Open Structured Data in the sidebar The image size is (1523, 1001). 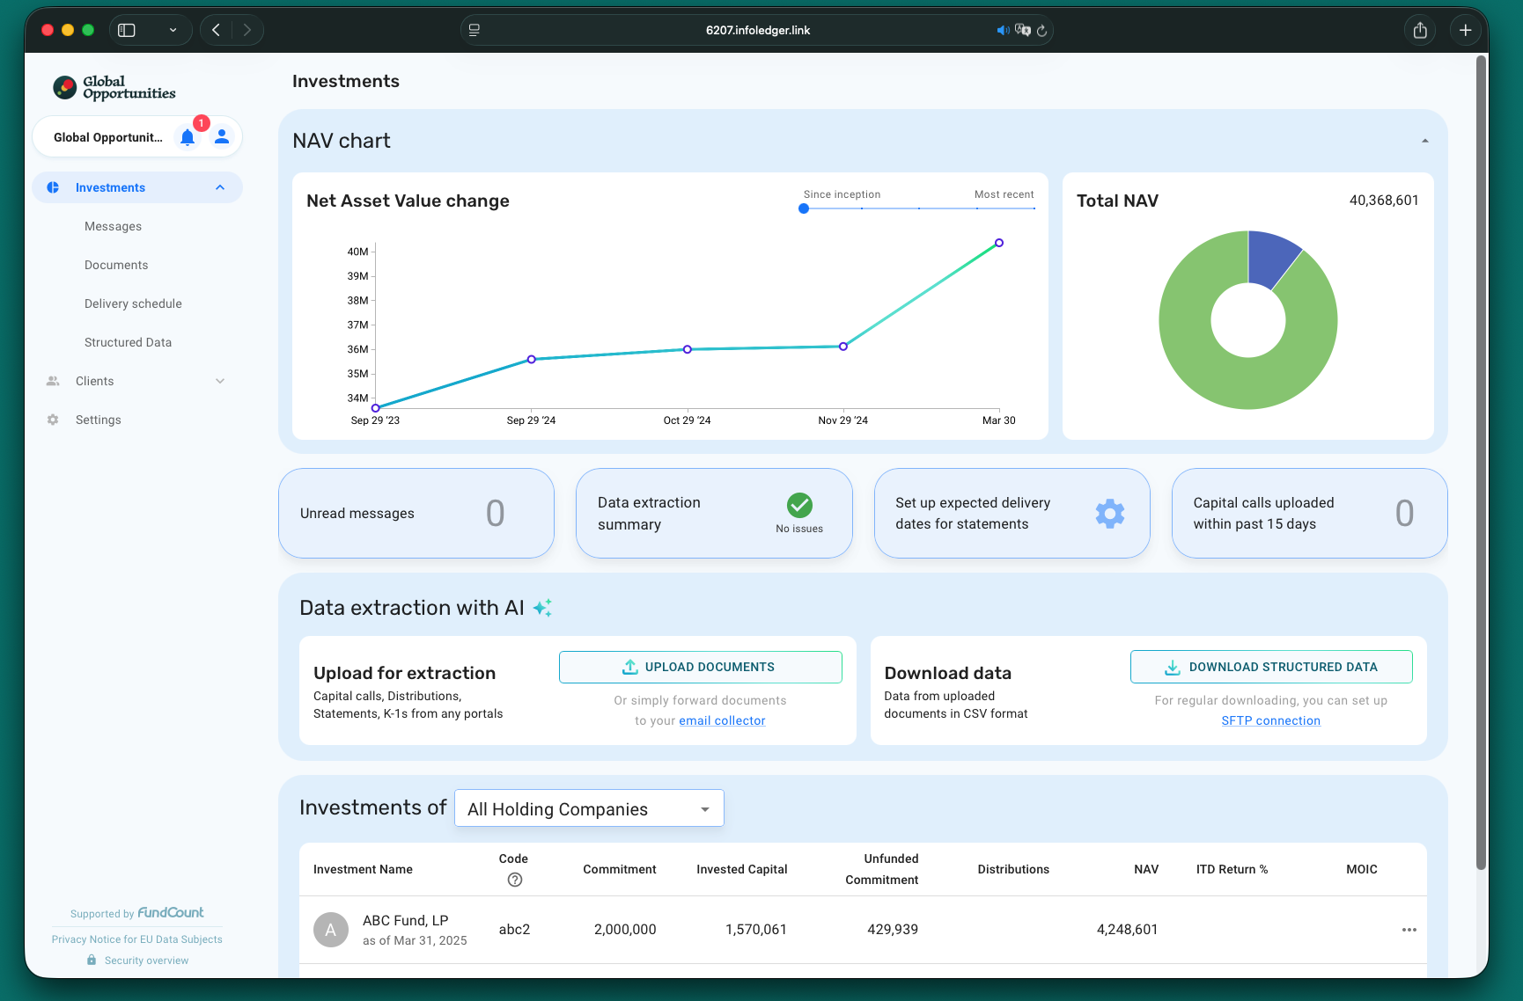[128, 342]
